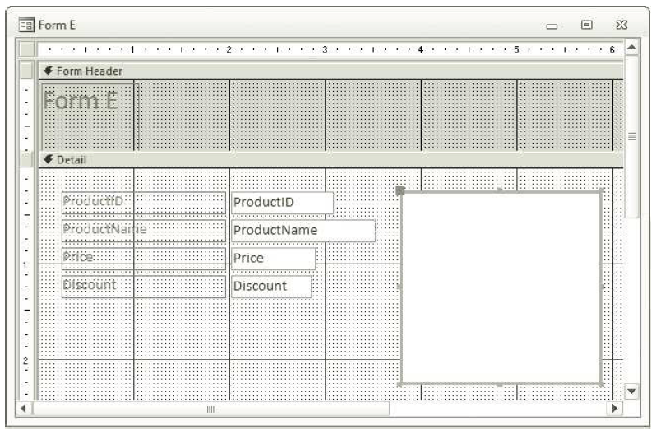The height and width of the screenshot is (431, 656).
Task: Select the Detail section bar
Action: tap(330, 159)
